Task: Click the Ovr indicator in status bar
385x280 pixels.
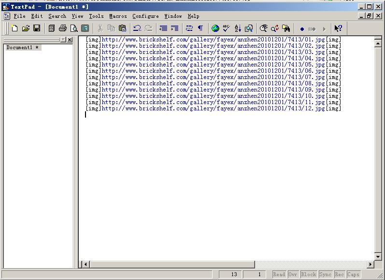Action: (x=293, y=274)
